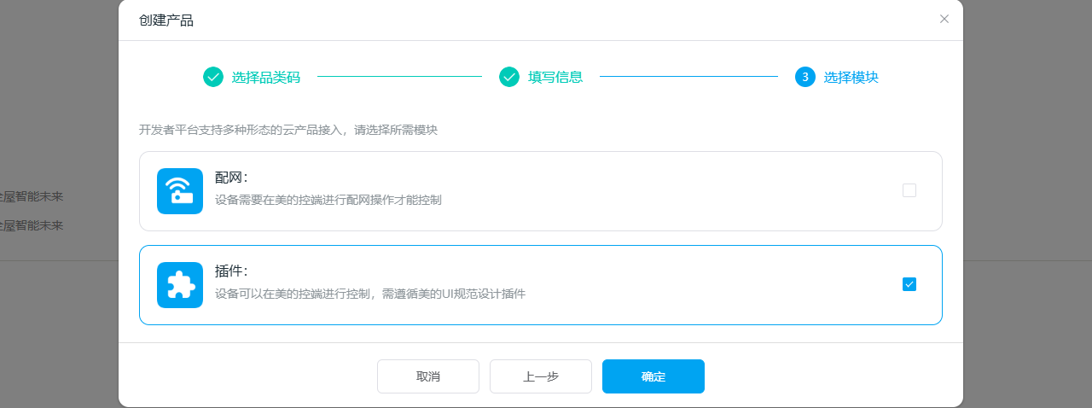The height and width of the screenshot is (408, 1092).
Task: Click the blue step 3 circle icon
Action: coord(804,77)
